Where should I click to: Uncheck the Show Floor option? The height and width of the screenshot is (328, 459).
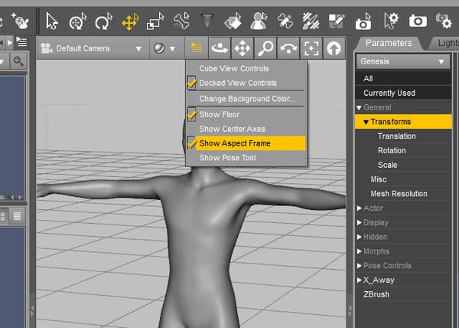pos(220,115)
